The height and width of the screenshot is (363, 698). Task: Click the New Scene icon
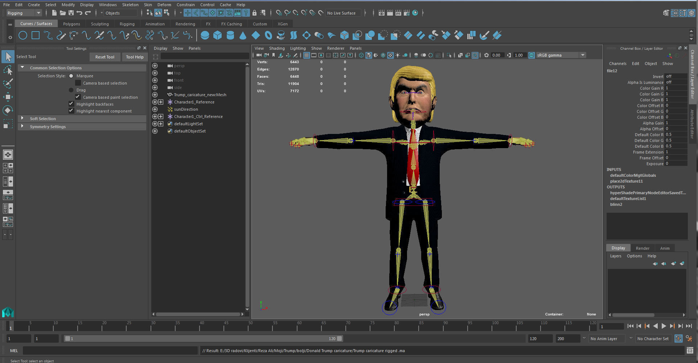click(x=54, y=13)
